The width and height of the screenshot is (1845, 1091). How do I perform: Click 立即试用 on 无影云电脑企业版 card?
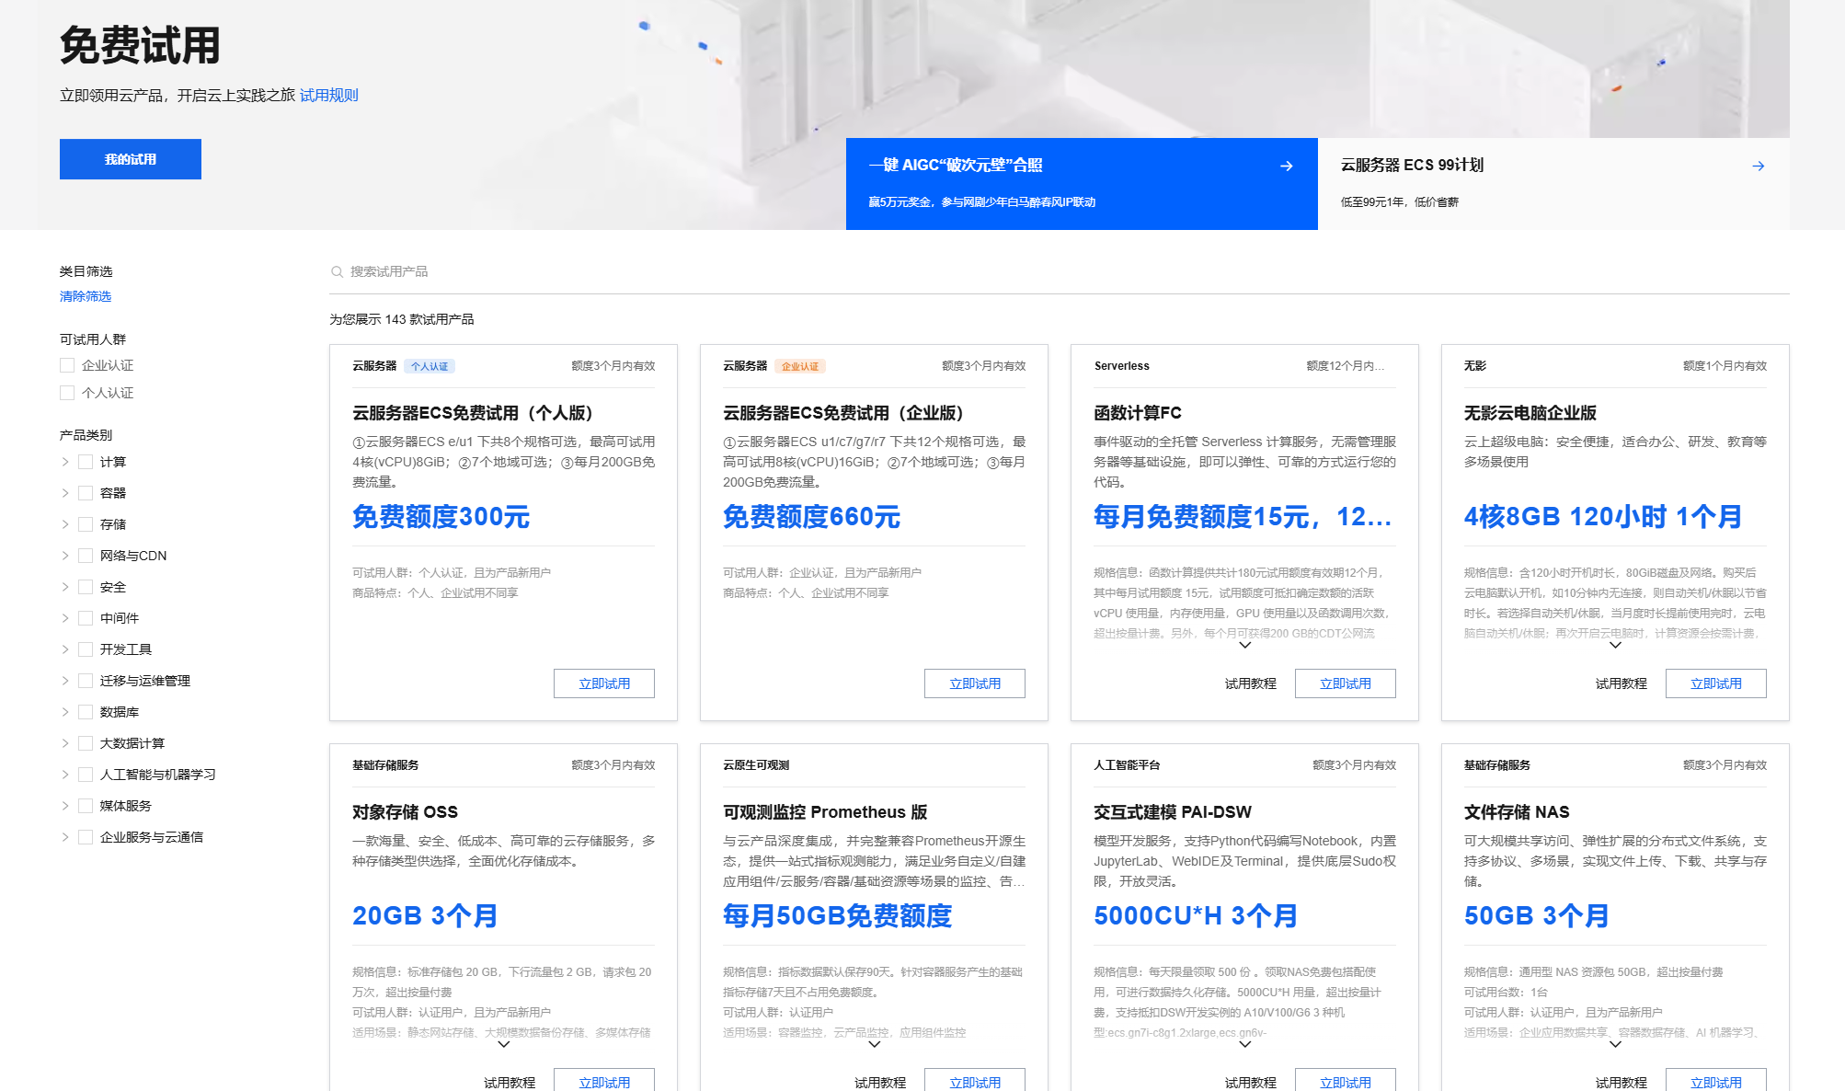coord(1716,683)
